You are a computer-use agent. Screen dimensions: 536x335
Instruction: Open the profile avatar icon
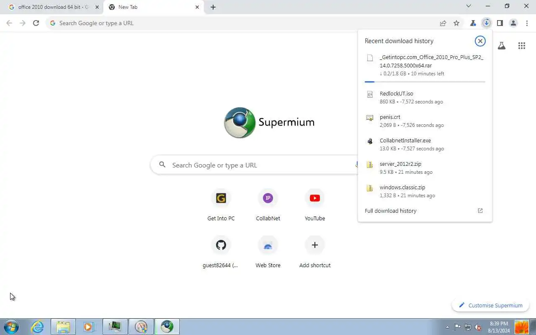tap(513, 23)
